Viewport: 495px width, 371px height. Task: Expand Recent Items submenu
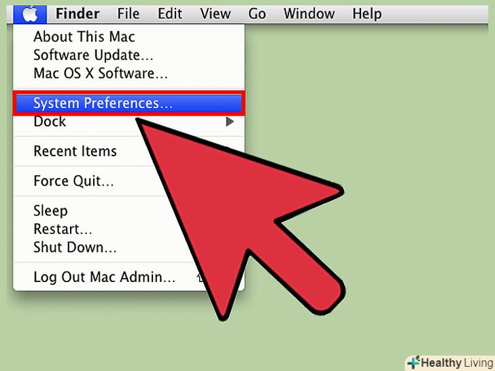pos(75,151)
